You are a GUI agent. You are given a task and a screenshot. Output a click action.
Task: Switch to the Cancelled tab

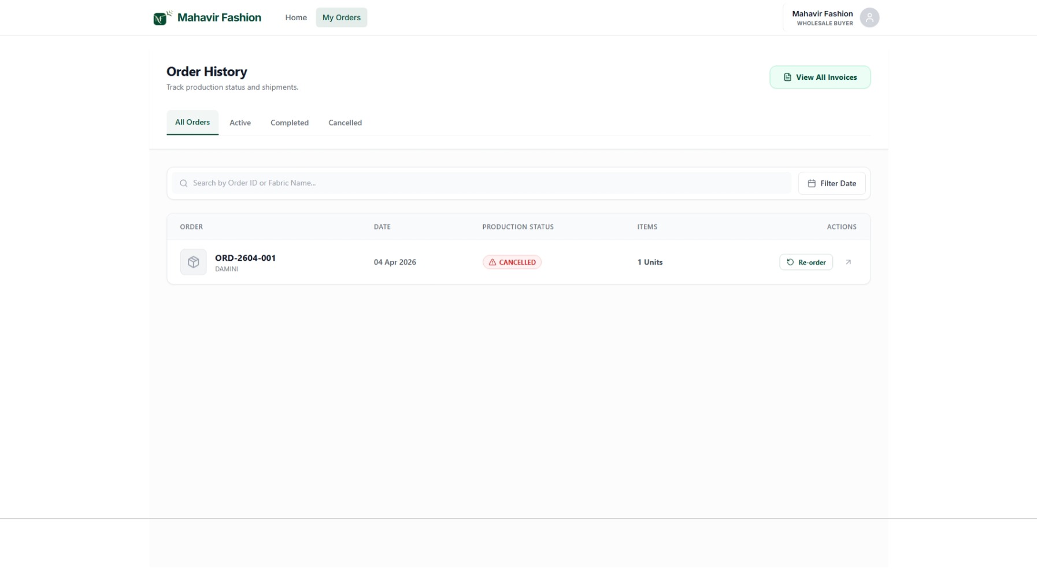click(345, 123)
